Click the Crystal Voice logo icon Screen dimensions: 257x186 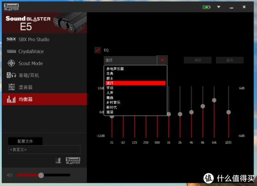[x=11, y=52]
